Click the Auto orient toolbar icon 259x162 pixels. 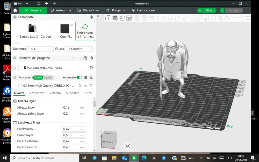coord(122,18)
